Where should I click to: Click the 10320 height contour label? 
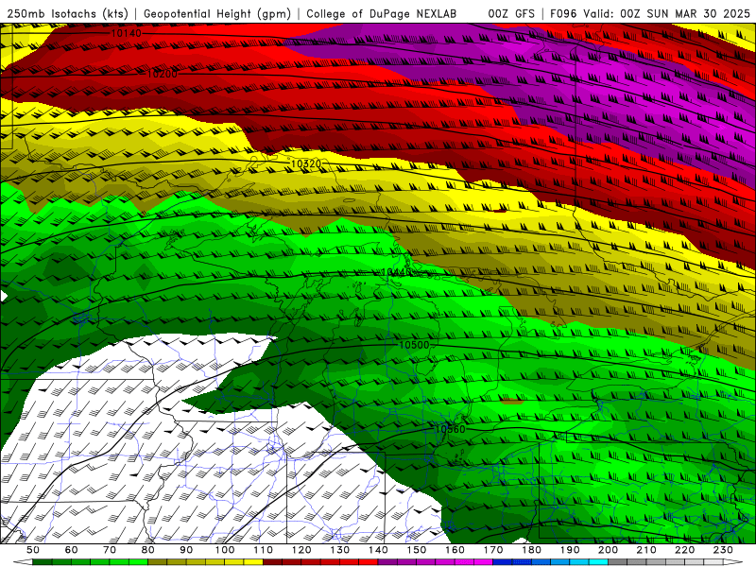pos(306,163)
